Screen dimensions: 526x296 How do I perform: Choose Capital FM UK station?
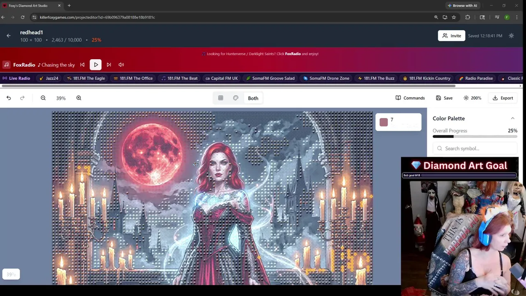point(221,78)
